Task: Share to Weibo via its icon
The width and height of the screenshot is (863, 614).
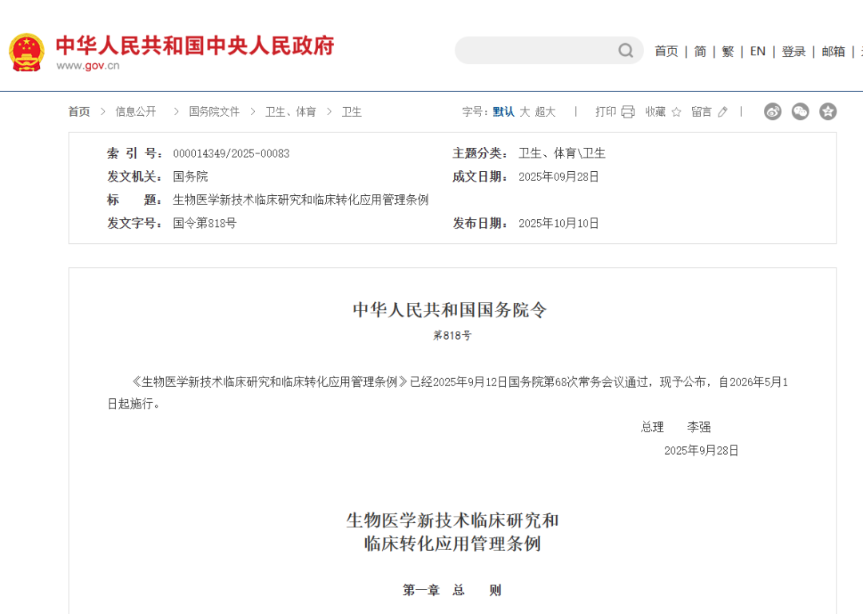Action: (x=773, y=112)
